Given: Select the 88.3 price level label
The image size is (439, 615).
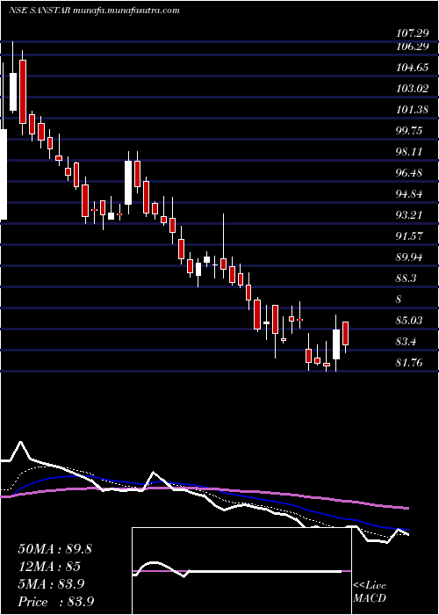Looking at the screenshot, I should point(407,279).
